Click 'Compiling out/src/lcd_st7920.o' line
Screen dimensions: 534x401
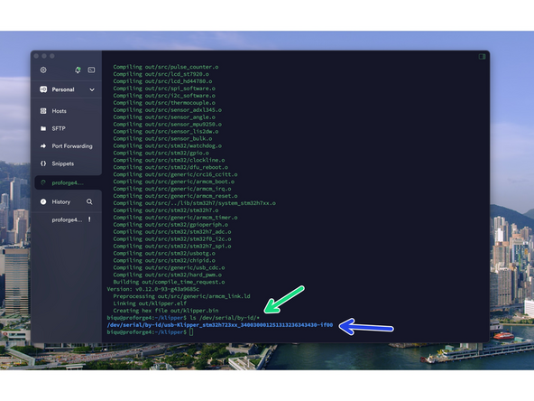click(x=161, y=74)
